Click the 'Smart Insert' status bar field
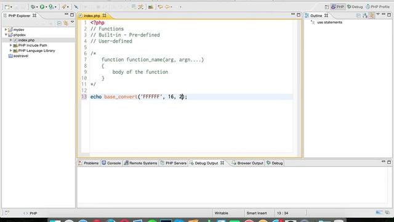Viewport: 394px width, 222px height. [257, 213]
